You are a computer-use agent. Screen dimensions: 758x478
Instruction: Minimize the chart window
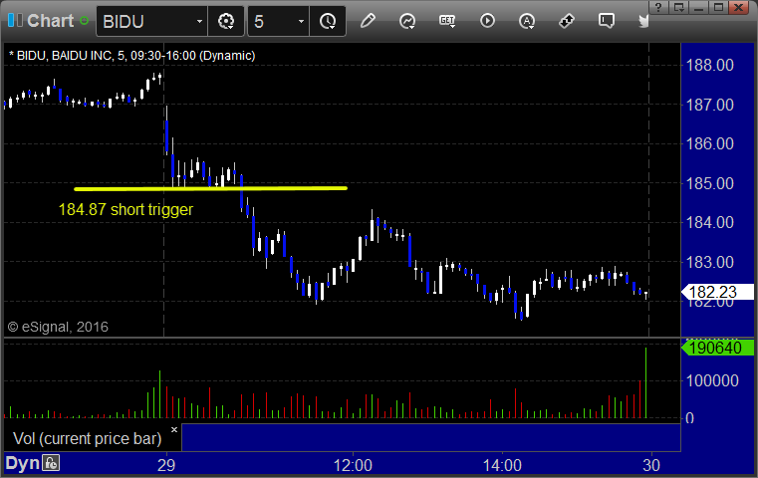[698, 7]
